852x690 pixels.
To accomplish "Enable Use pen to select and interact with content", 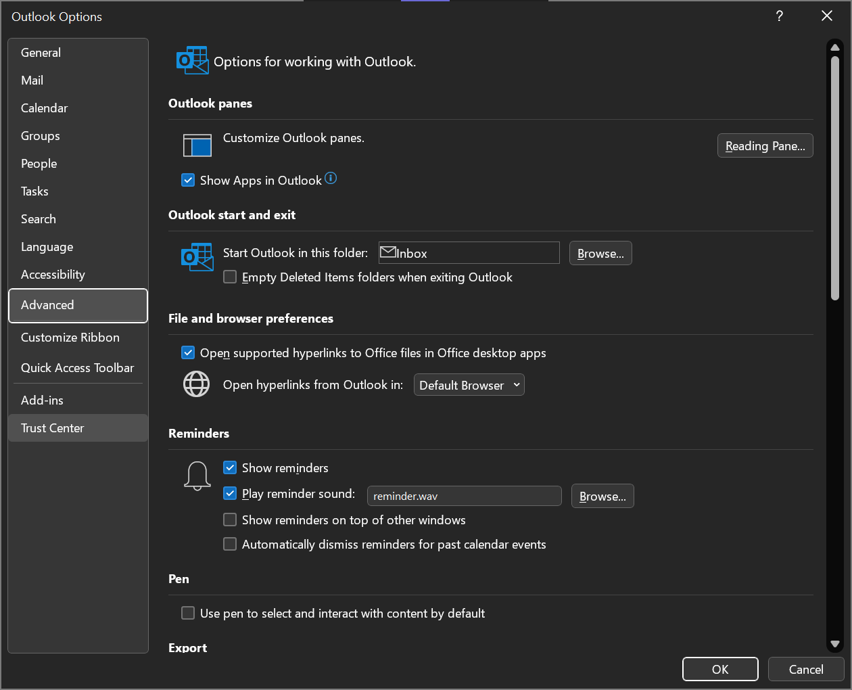I will click(188, 613).
